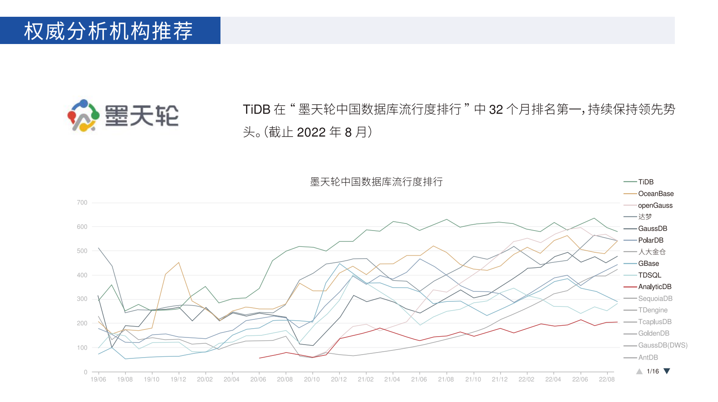Click the text 截止 2022 年 8 月
The height and width of the screenshot is (402, 718).
pyautogui.click(x=318, y=132)
